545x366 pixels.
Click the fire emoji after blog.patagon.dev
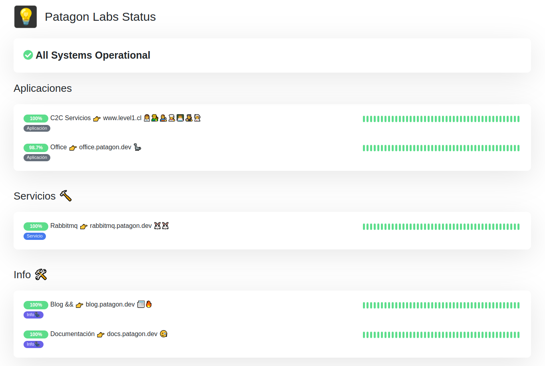pos(149,304)
